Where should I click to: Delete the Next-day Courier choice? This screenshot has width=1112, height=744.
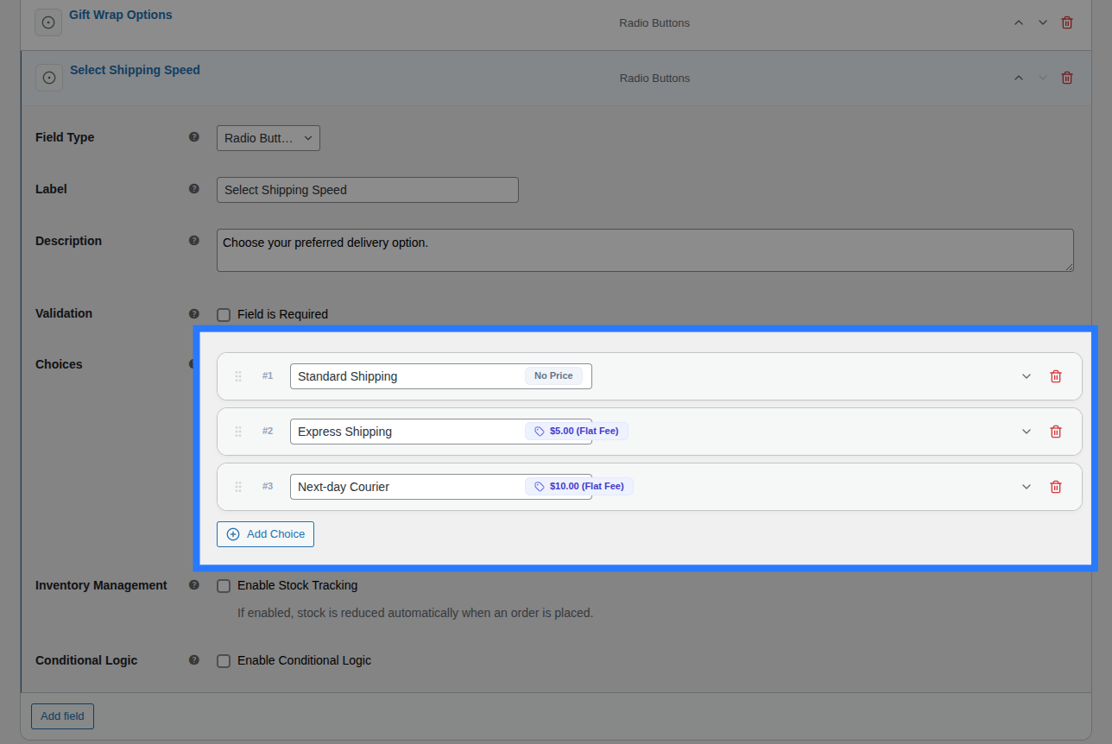tap(1055, 487)
